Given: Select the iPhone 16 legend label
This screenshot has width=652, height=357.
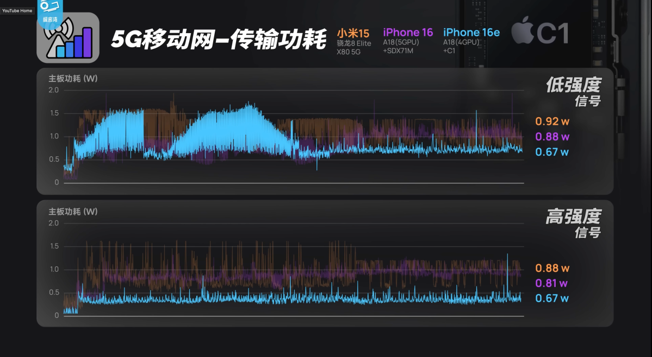Looking at the screenshot, I should point(408,33).
